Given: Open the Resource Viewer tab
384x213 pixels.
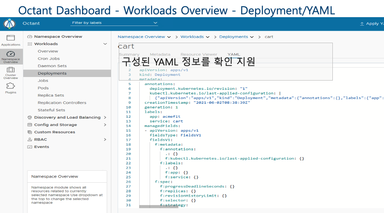Looking at the screenshot, I should (x=199, y=55).
